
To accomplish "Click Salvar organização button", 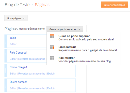I will (x=114, y=5).
